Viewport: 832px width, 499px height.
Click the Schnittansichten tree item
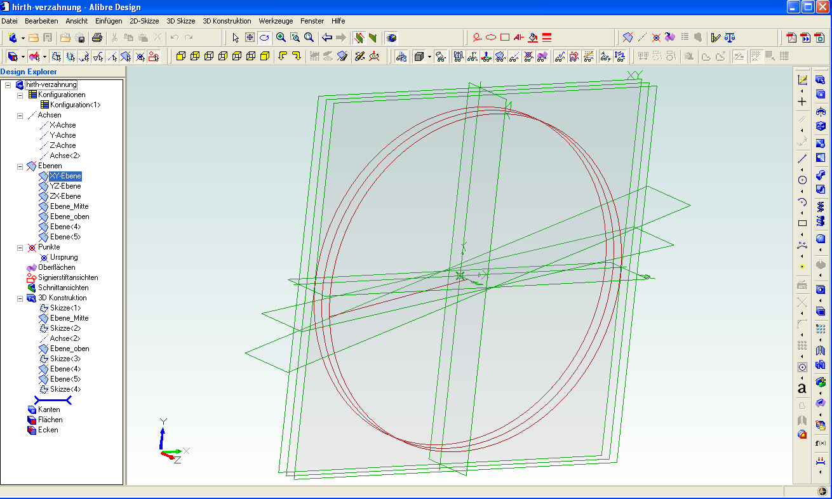pos(63,288)
